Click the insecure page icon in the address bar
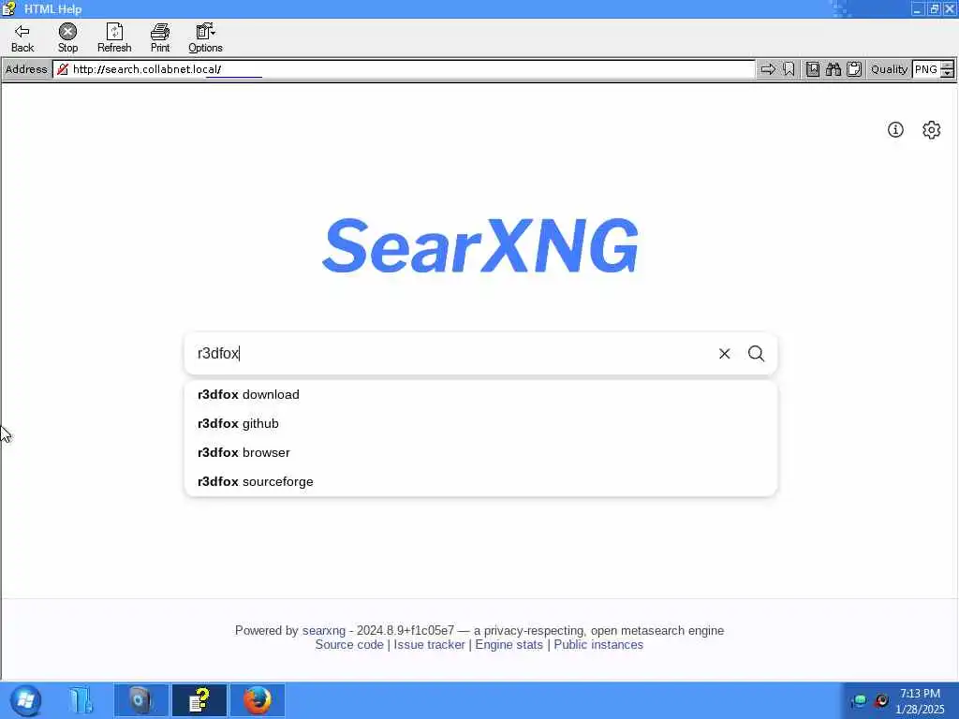The height and width of the screenshot is (719, 959). click(x=63, y=69)
